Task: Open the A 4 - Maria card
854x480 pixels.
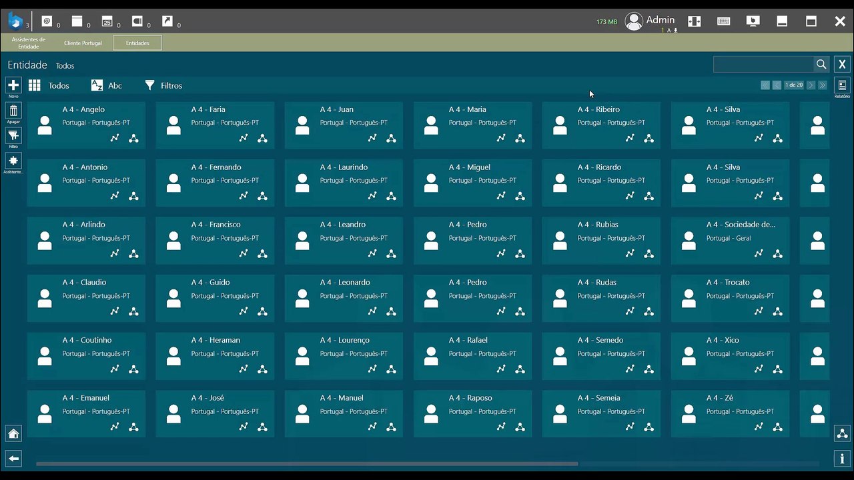Action: [x=473, y=125]
